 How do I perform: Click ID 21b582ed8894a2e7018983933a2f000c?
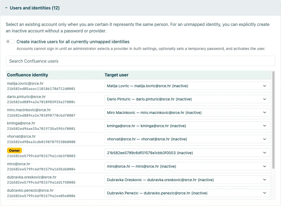point(41,102)
